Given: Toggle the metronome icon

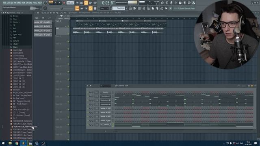Looking at the screenshot, I should pos(77,3).
